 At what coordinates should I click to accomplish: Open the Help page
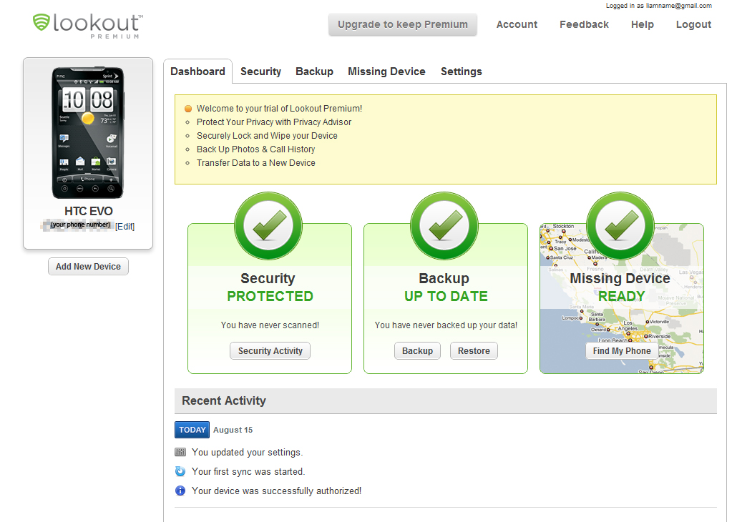coord(642,24)
